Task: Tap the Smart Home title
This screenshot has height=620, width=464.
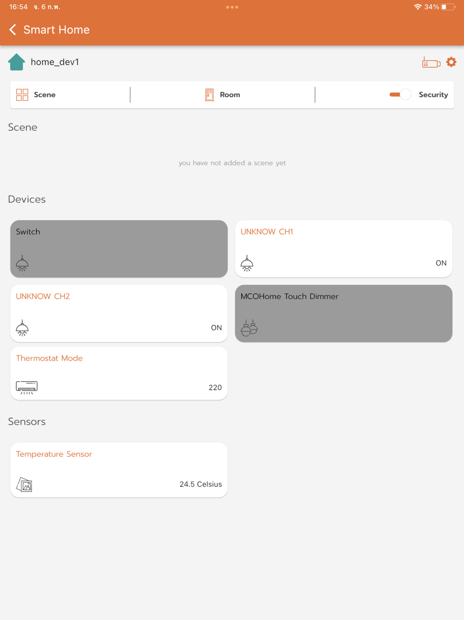Action: tap(57, 30)
